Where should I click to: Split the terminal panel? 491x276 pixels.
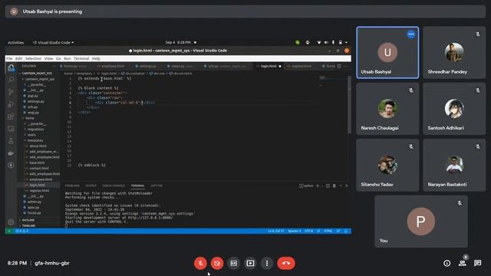tap(328, 186)
